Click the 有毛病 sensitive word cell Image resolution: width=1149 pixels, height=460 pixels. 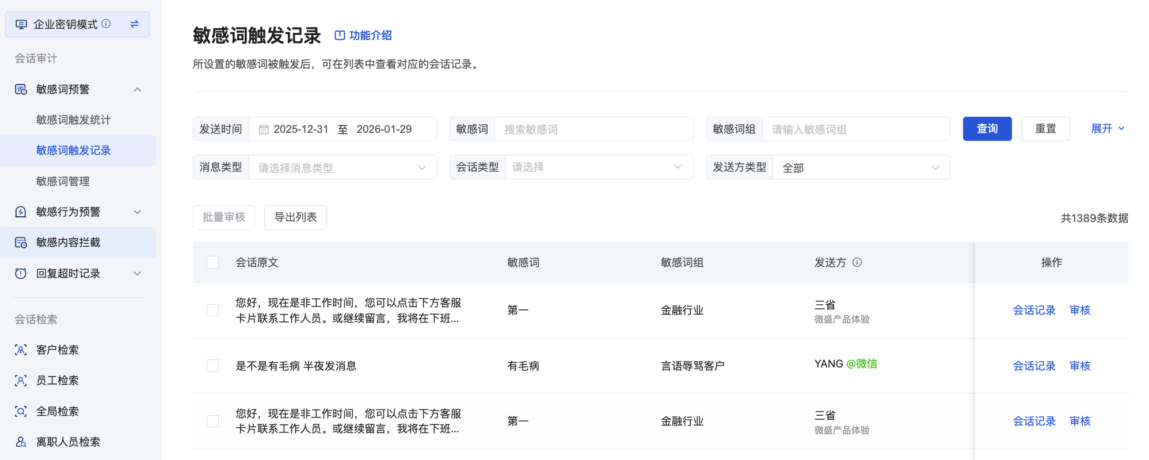pos(523,366)
